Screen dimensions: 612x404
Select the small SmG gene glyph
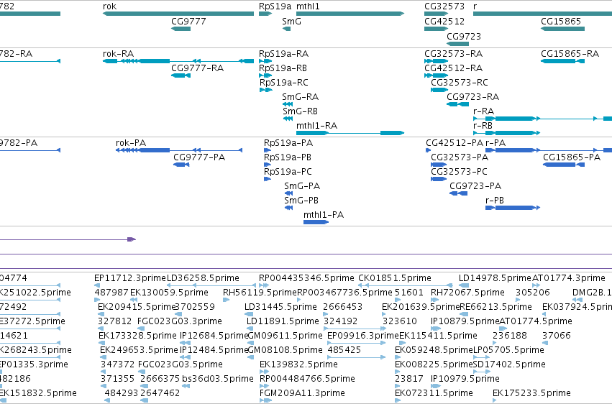[286, 29]
